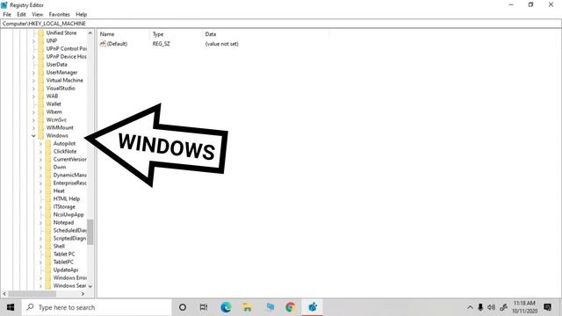The height and width of the screenshot is (316, 562).
Task: Select the Unified Store folder icon
Action: [x=41, y=33]
